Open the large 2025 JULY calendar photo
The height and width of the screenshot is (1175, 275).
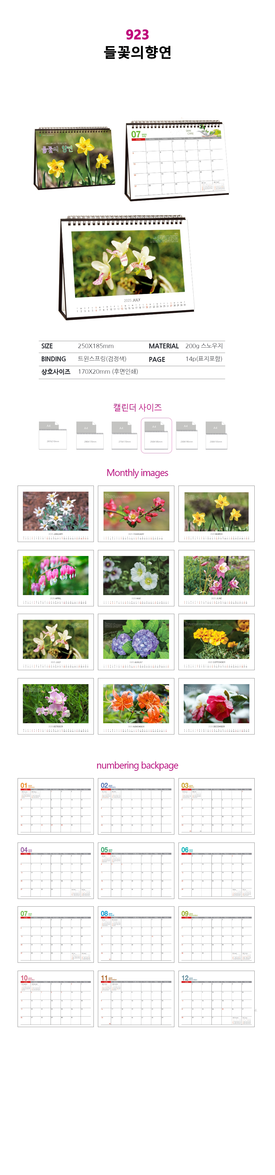coord(127,268)
